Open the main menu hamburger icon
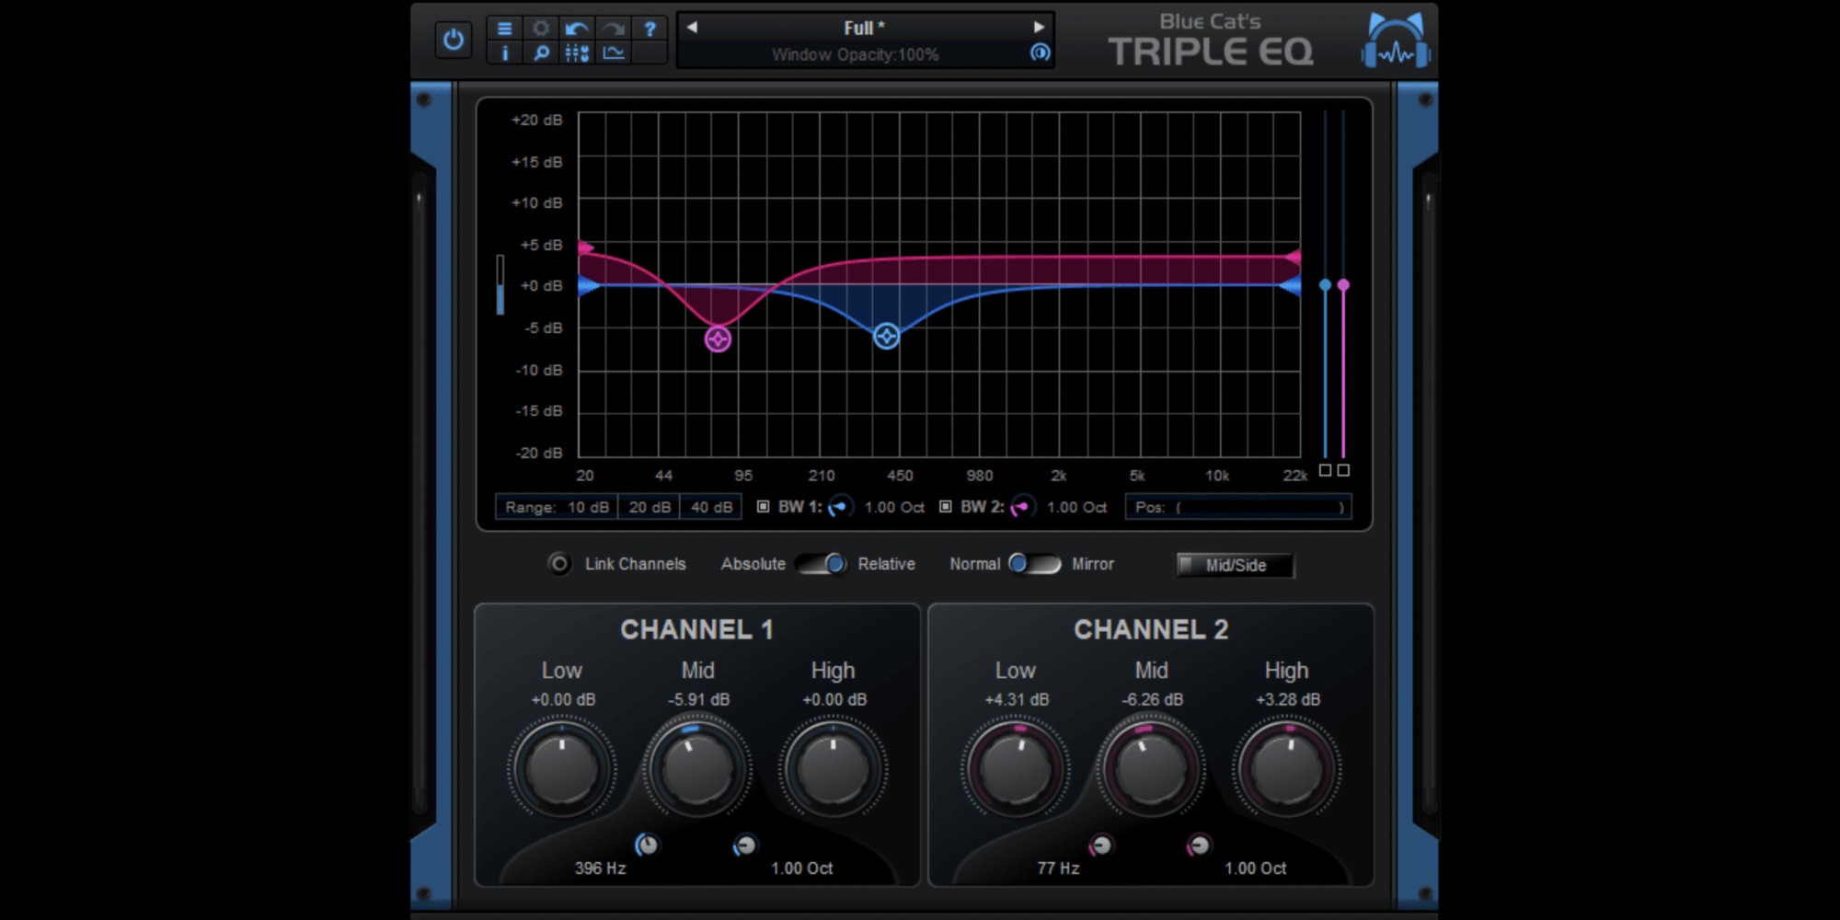The height and width of the screenshot is (920, 1840). (x=504, y=29)
